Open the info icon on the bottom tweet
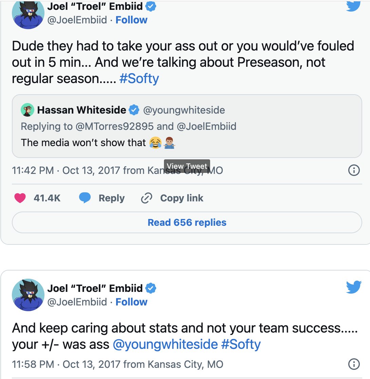Viewport: 370px width, 379px height. (x=353, y=364)
